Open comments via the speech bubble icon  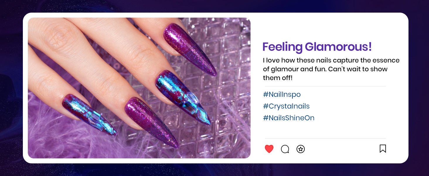click(285, 149)
